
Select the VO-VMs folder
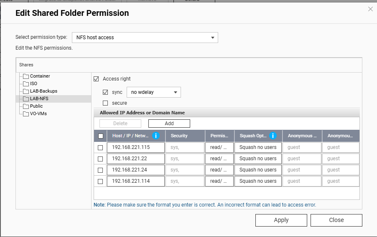point(38,113)
